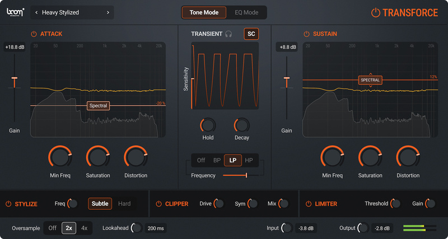Select the HP filter option
448x239 pixels.
pos(249,160)
